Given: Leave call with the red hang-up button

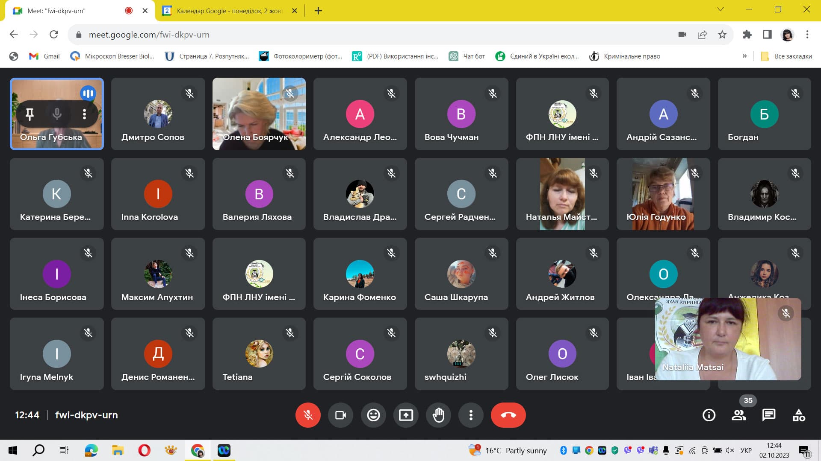Looking at the screenshot, I should (508, 415).
